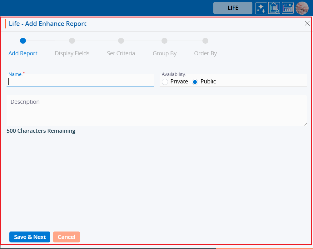313x249 pixels.
Task: Open the calendar icon in header
Action: pos(288,8)
